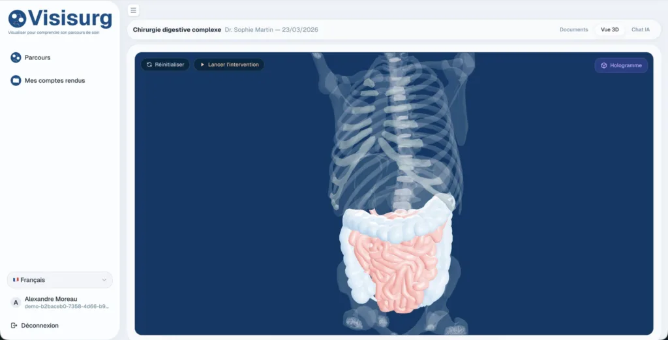Start Lancer l'intervention playback
Screen dimensions: 668x340
pyautogui.click(x=229, y=65)
